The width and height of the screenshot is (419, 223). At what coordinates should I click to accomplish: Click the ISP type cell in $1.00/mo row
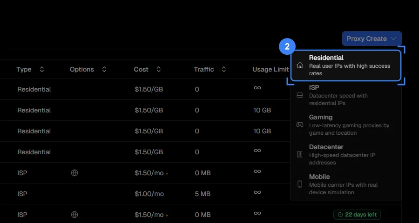click(x=22, y=194)
